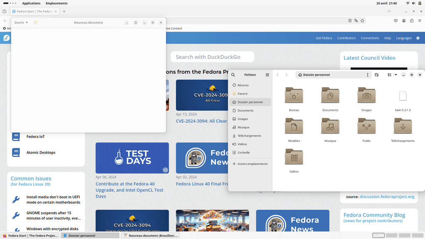Viewport: 425px width, 239px height.
Task: Open the Fichiers sidebar hamburger menu
Action: (267, 75)
